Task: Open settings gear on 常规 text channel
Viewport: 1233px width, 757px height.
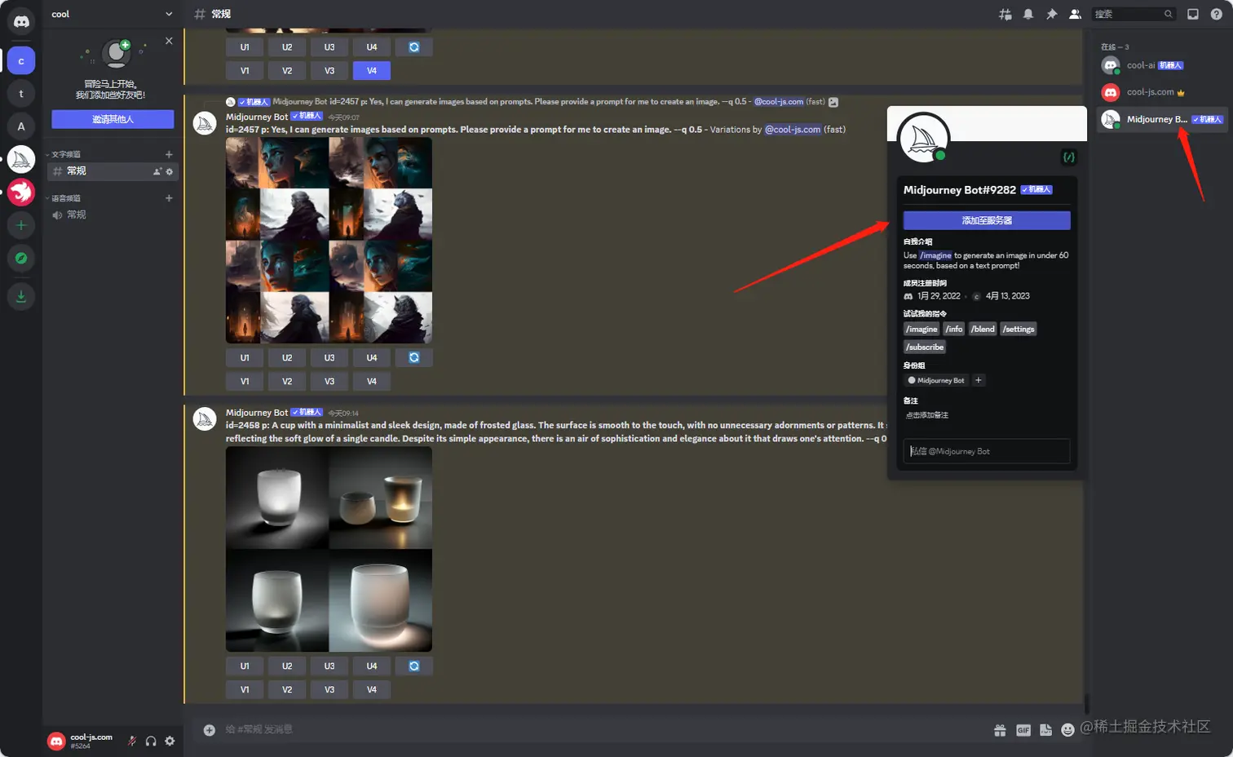Action: 170,171
